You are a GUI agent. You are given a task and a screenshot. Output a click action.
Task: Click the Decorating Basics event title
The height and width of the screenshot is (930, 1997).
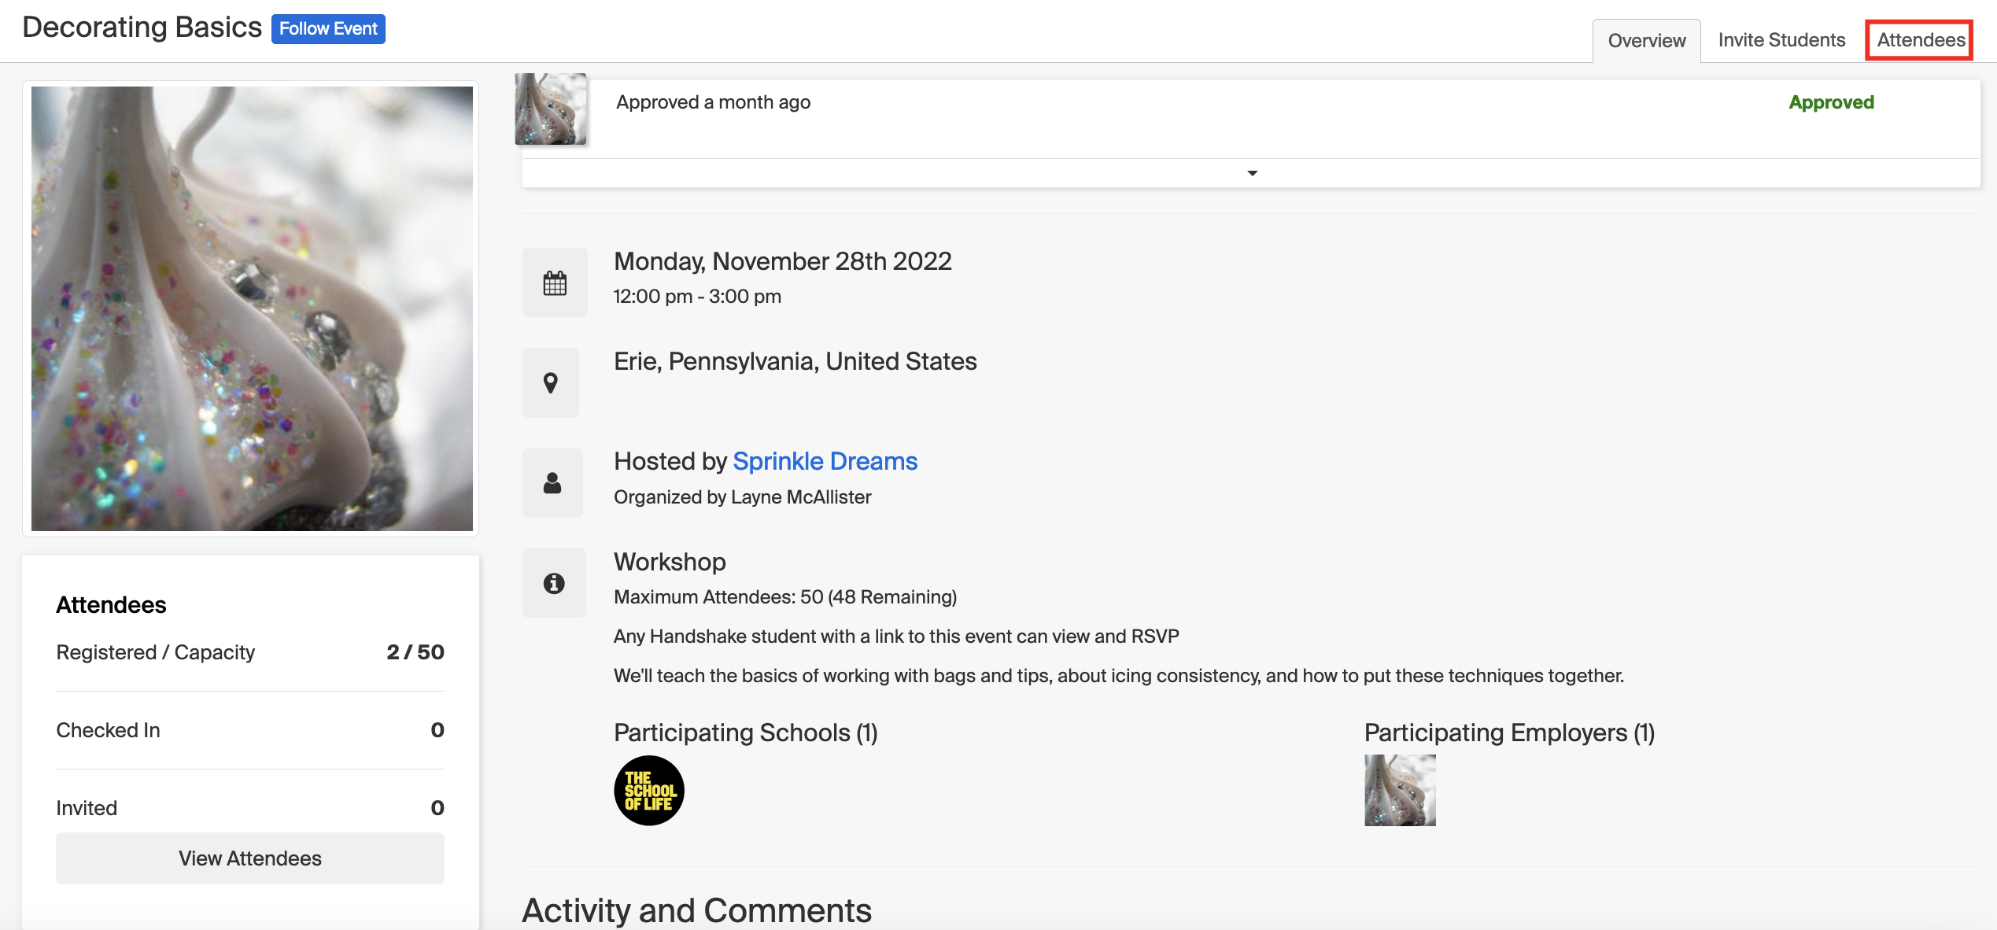click(142, 28)
